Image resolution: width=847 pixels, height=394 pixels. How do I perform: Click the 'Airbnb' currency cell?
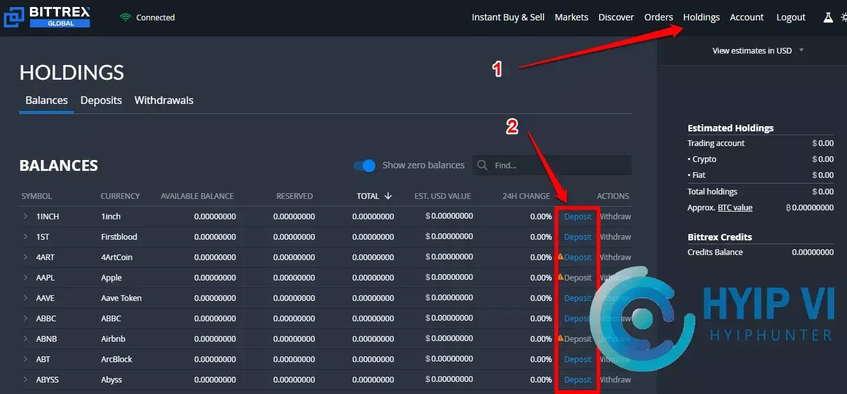tap(113, 339)
